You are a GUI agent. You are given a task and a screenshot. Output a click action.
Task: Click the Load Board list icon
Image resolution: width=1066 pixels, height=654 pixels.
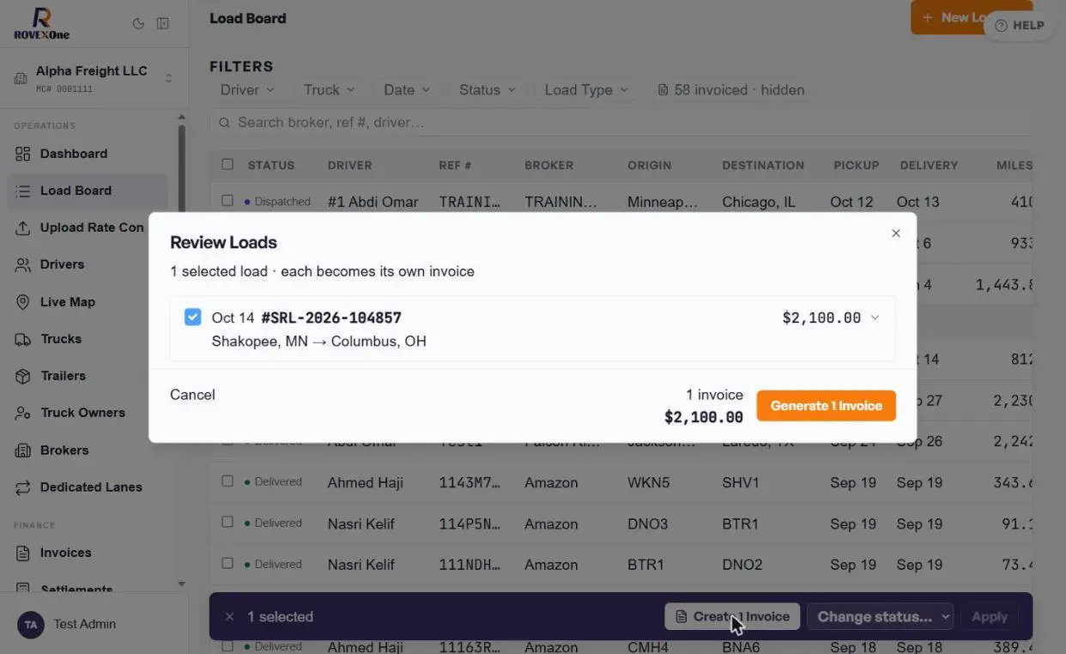tap(23, 191)
